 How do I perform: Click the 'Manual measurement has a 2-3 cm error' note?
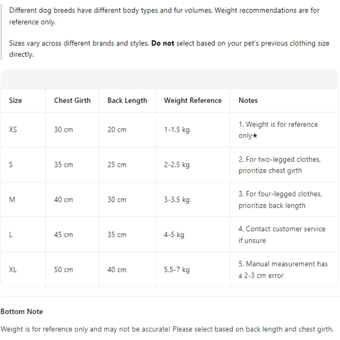283,270
